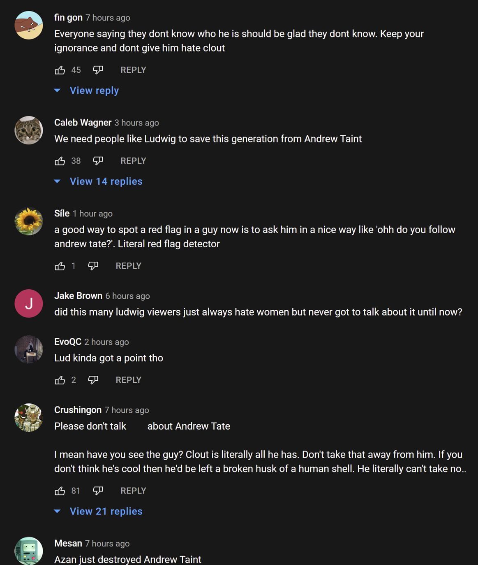Dislike fin gon's comment

pyautogui.click(x=98, y=70)
